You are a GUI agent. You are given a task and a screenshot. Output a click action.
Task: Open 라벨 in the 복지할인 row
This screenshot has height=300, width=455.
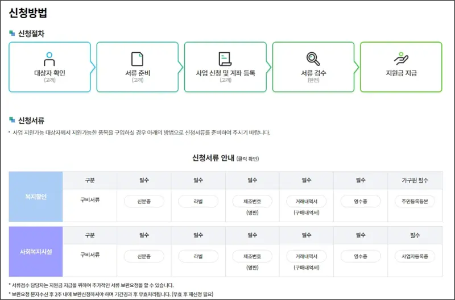pyautogui.click(x=198, y=202)
